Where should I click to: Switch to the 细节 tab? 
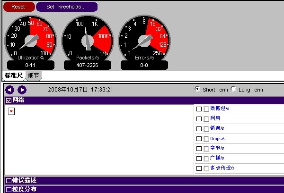[33, 76]
